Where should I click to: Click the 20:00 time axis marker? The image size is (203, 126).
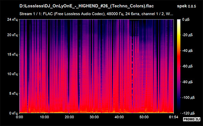(69, 117)
